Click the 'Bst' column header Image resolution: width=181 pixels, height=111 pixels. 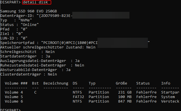click(x=35, y=83)
